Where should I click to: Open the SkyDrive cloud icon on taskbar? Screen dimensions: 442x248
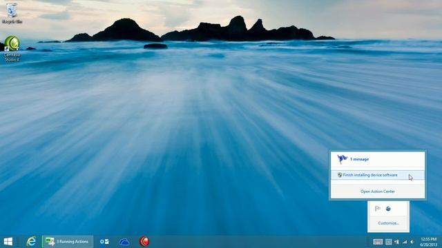coord(124,242)
